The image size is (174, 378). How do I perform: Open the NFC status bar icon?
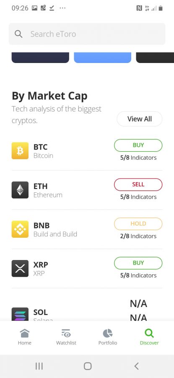(139, 8)
